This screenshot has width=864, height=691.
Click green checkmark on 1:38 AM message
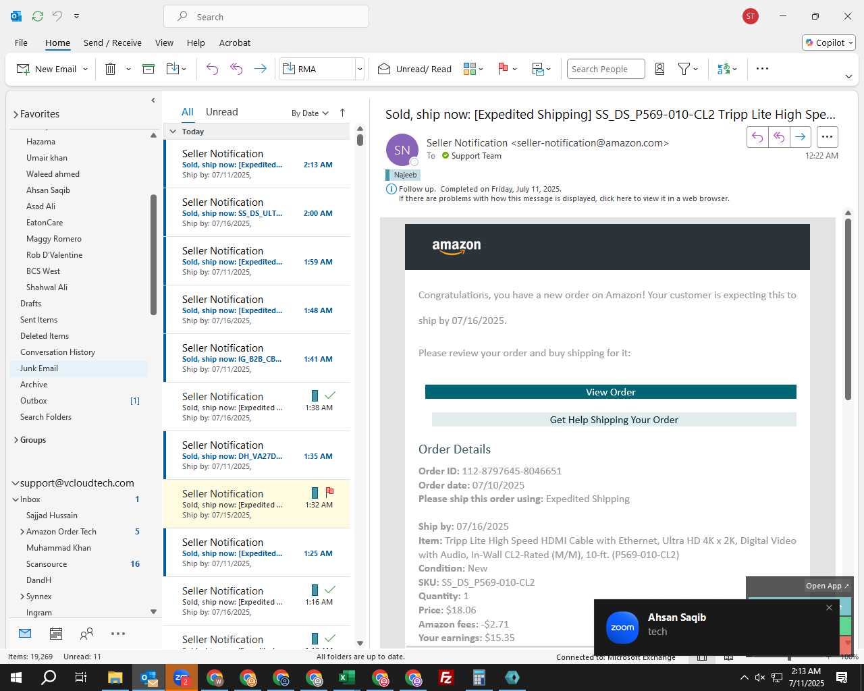[x=330, y=395]
